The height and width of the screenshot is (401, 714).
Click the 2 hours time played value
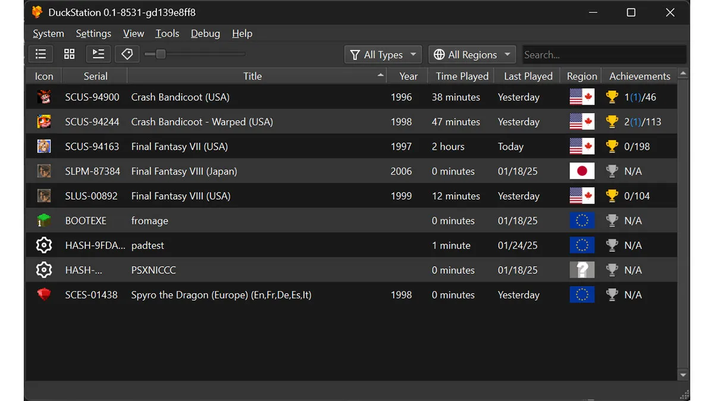[448, 146]
